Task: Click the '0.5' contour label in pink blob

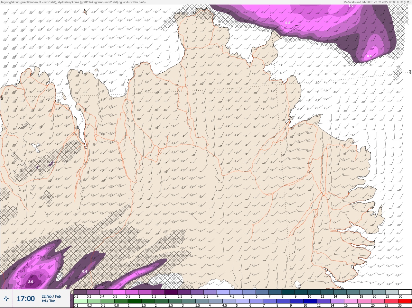Action: (x=370, y=56)
